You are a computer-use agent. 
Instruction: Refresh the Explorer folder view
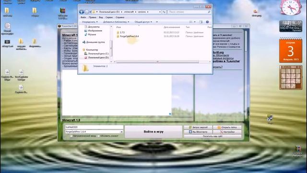[164, 12]
